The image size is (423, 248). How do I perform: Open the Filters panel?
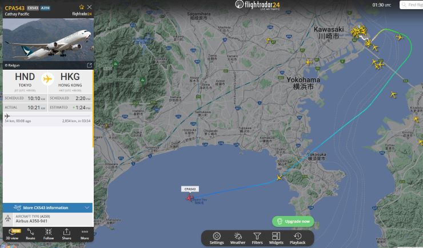point(257,238)
